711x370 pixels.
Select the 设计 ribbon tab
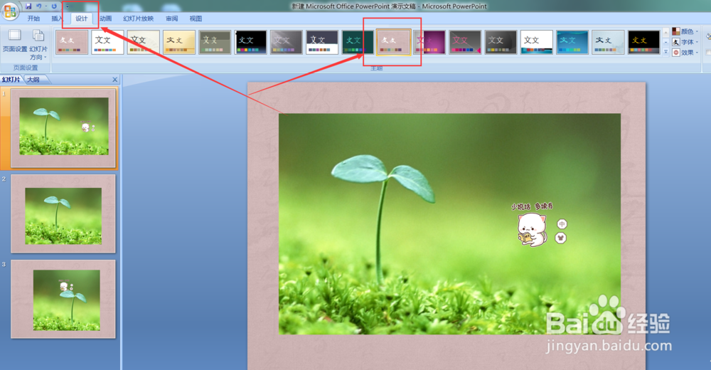point(82,18)
